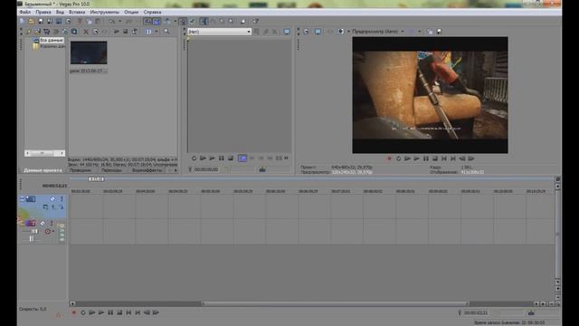Screen dimensions: 579x326
Task: Open the Файл menu
Action: 25,12
